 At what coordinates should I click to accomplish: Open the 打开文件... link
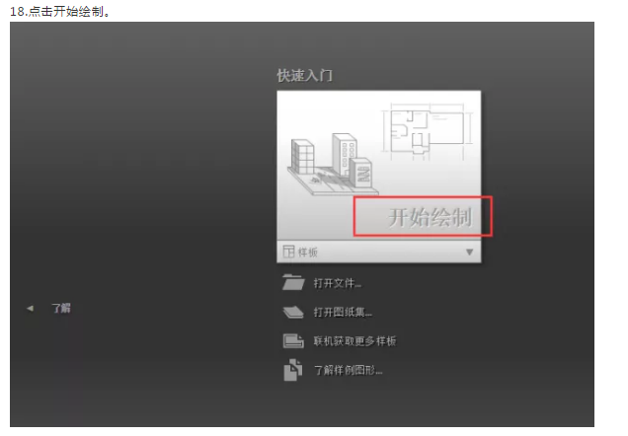click(338, 283)
